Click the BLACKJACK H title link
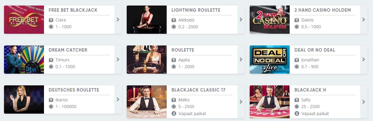373x121 pixels. tap(310, 90)
